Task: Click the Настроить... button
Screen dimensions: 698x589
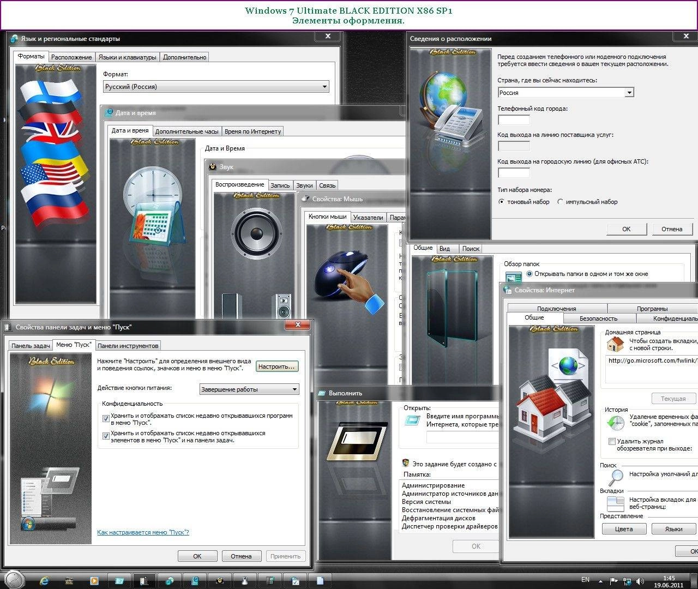Action: pyautogui.click(x=277, y=366)
